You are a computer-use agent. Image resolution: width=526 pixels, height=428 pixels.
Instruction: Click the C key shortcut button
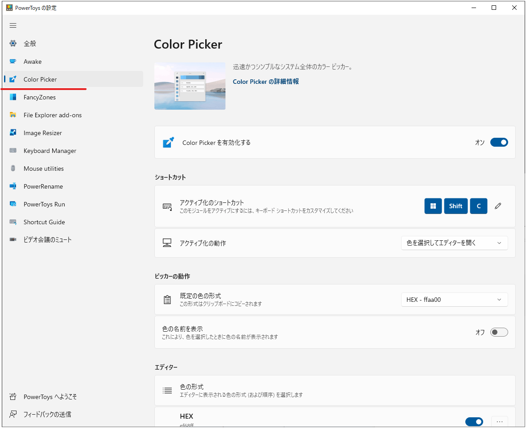(479, 206)
